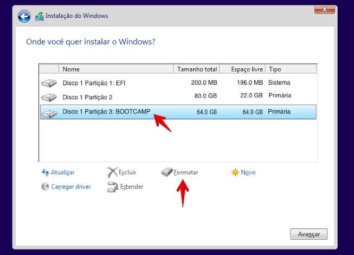Choose Estender to extend partition
Image resolution: width=354 pixels, height=255 pixels.
click(132, 187)
